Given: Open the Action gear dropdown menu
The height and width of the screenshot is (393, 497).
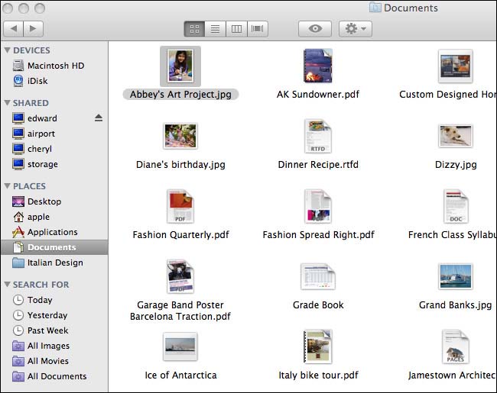Looking at the screenshot, I should click(x=356, y=28).
